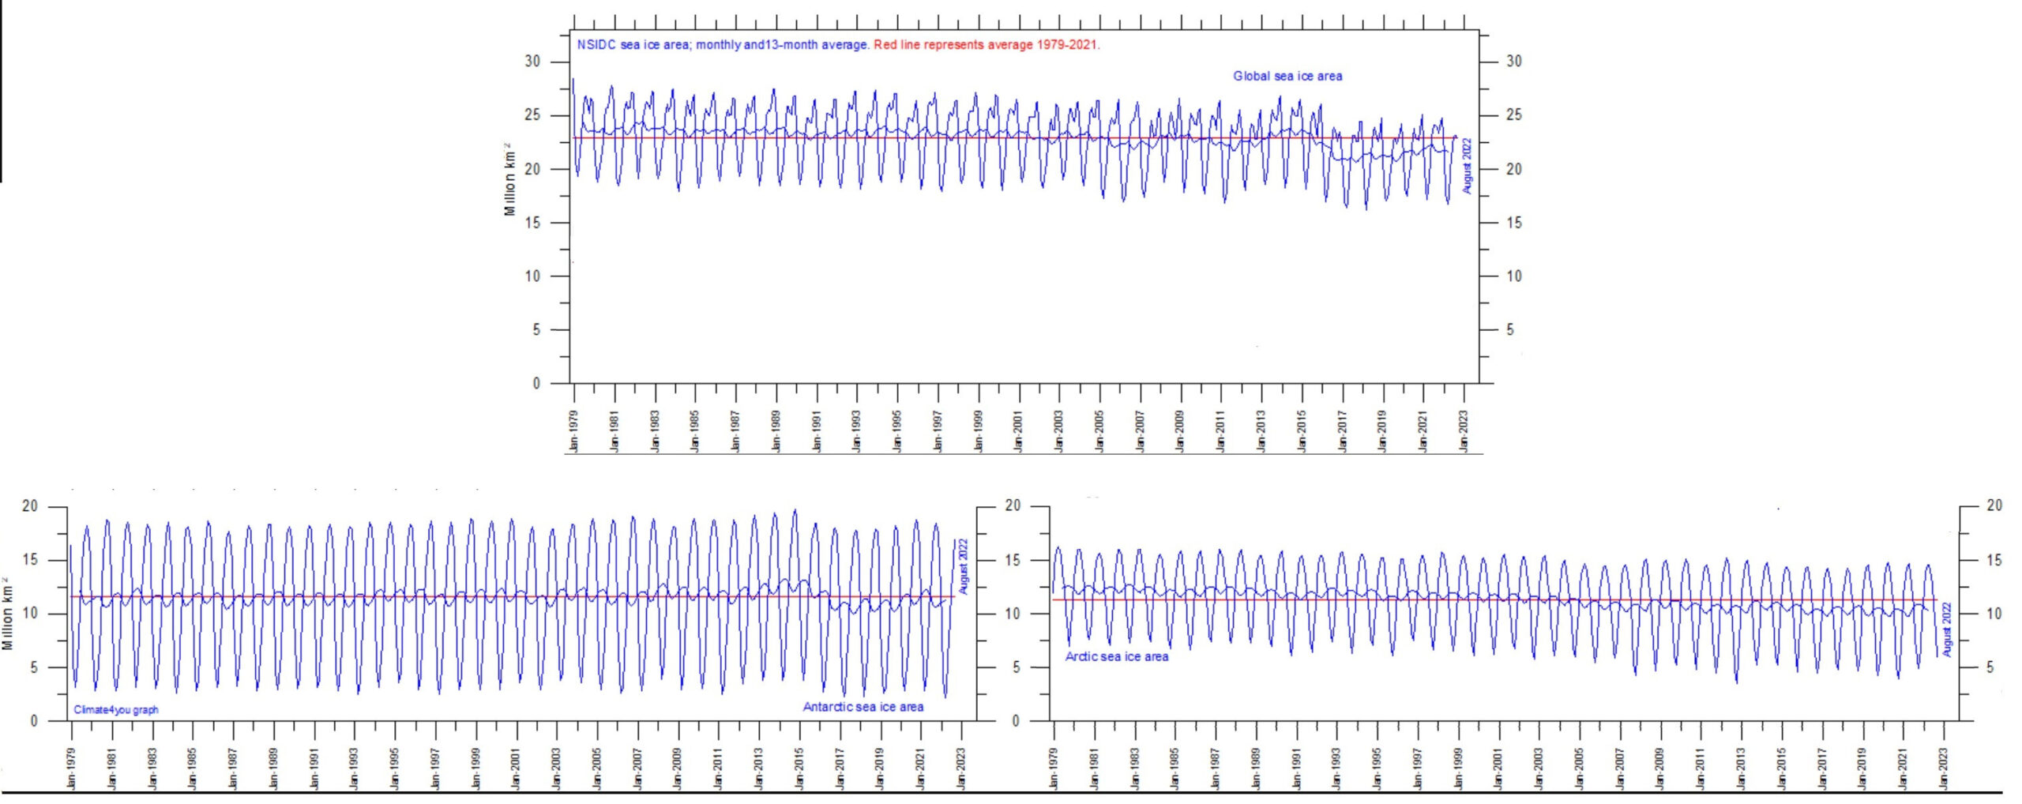Click the 'Arctic sea ice area' label
The width and height of the screenshot is (2022, 804).
pyautogui.click(x=1116, y=656)
